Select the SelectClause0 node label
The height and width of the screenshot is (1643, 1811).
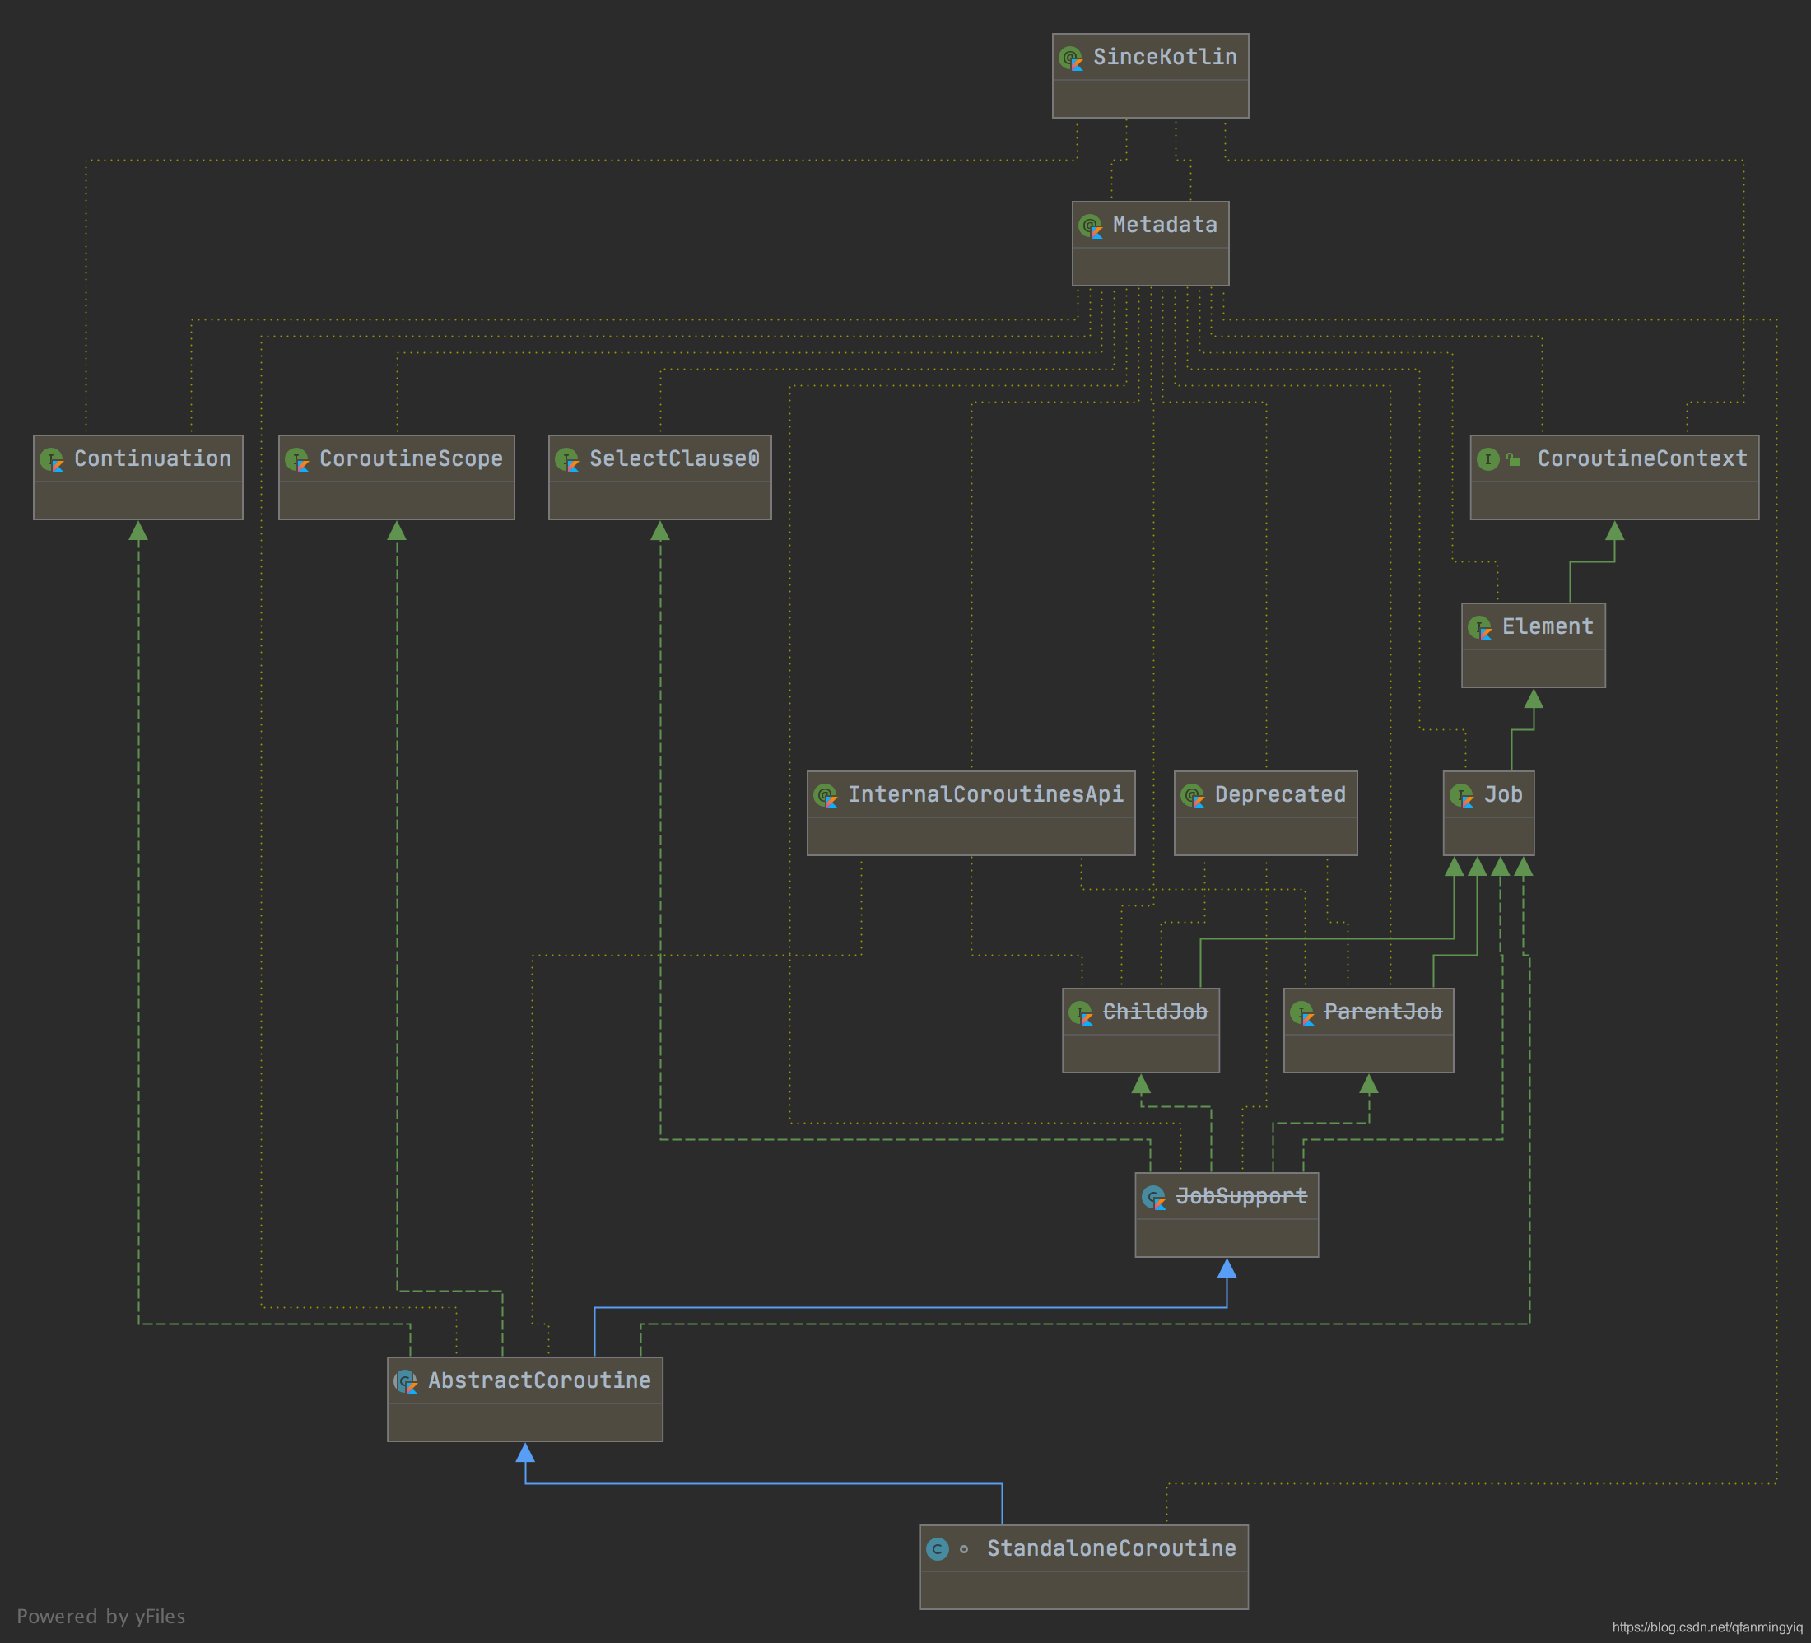(673, 459)
